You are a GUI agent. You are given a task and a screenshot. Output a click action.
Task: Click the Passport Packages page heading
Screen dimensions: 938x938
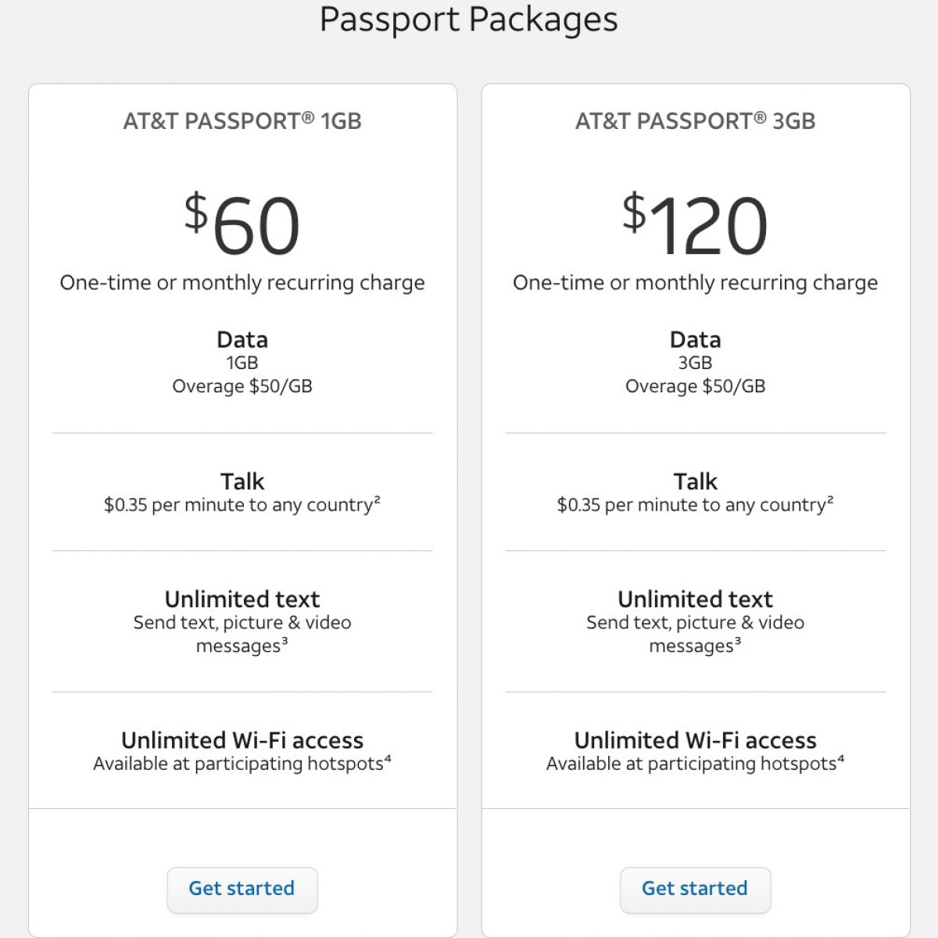click(x=468, y=19)
